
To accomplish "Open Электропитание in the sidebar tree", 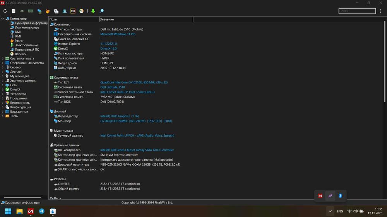I will pos(24,45).
